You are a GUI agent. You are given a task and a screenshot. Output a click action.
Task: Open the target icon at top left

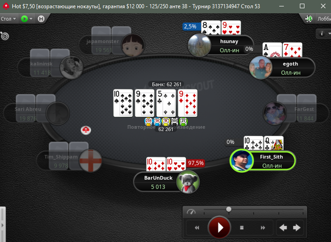5,36
